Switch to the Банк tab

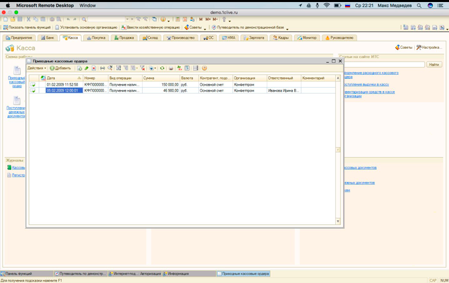pyautogui.click(x=48, y=38)
